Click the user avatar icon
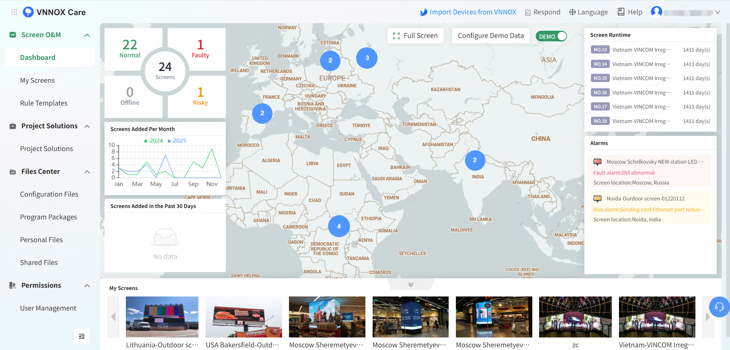Viewport: 730px width, 350px height. pyautogui.click(x=657, y=12)
